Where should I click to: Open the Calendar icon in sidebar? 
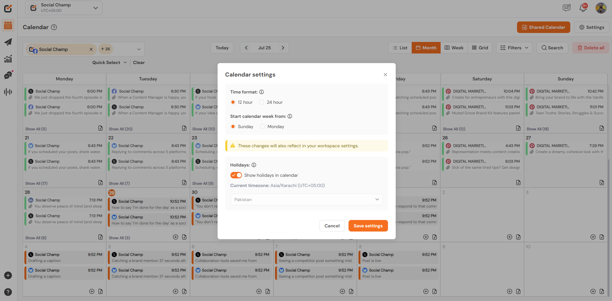(x=8, y=26)
